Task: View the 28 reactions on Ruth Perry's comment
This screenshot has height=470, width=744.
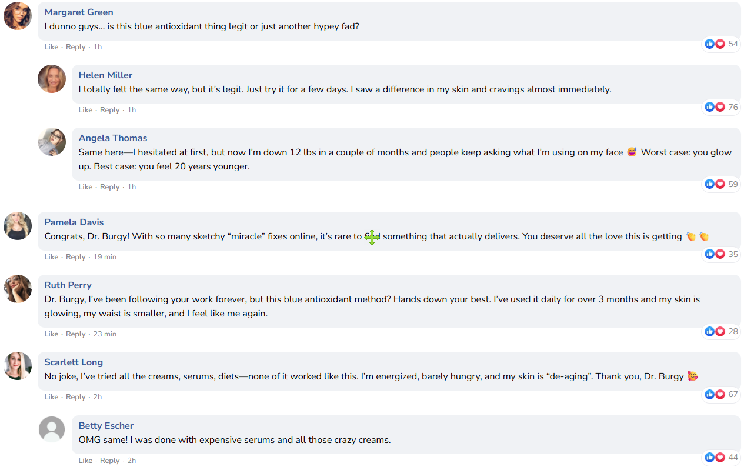Action: (721, 331)
